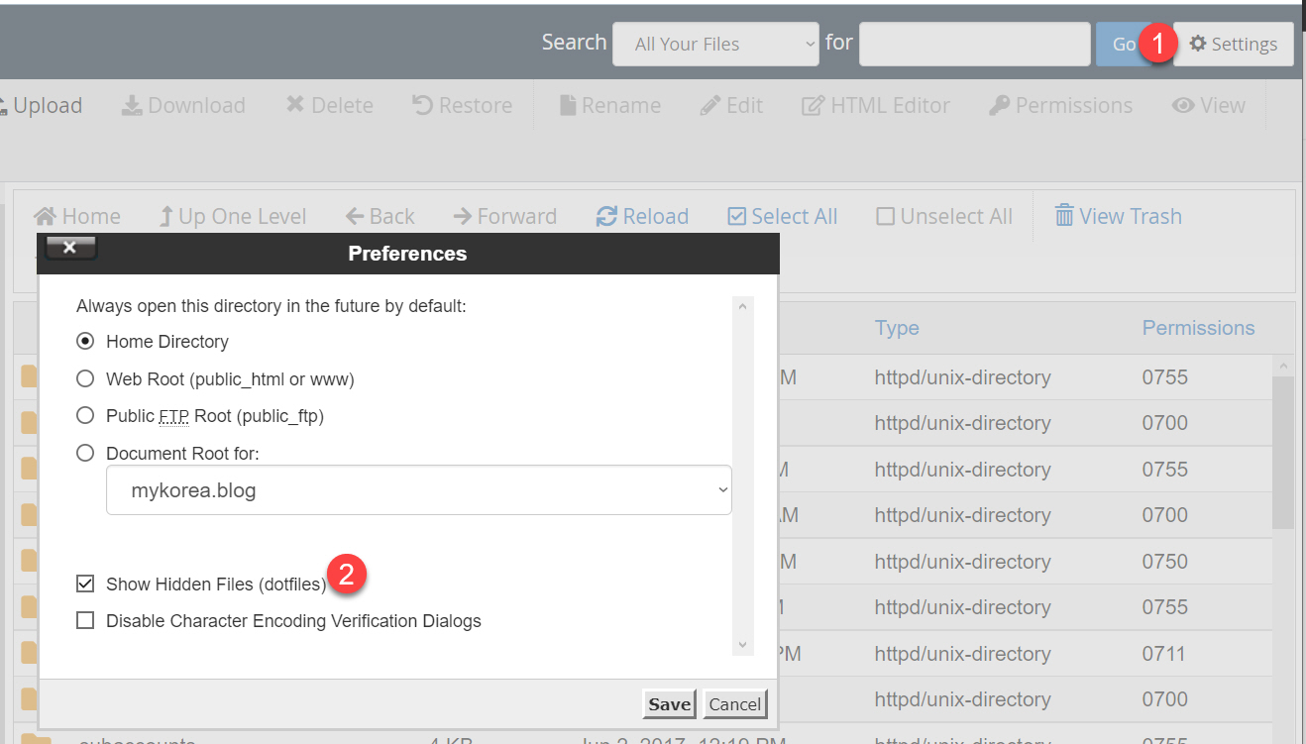This screenshot has width=1306, height=744.
Task: Click the search text input field
Action: tap(975, 45)
